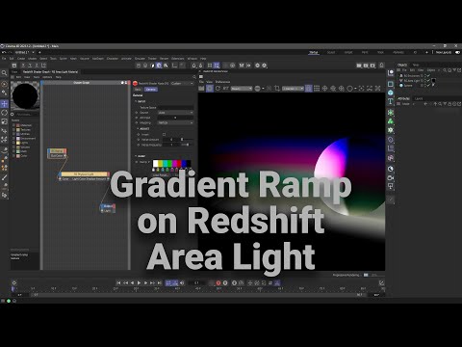Image resolution: width=462 pixels, height=347 pixels.
Task: Open the Custom dropdown in node attributes header
Action: pyautogui.click(x=182, y=83)
